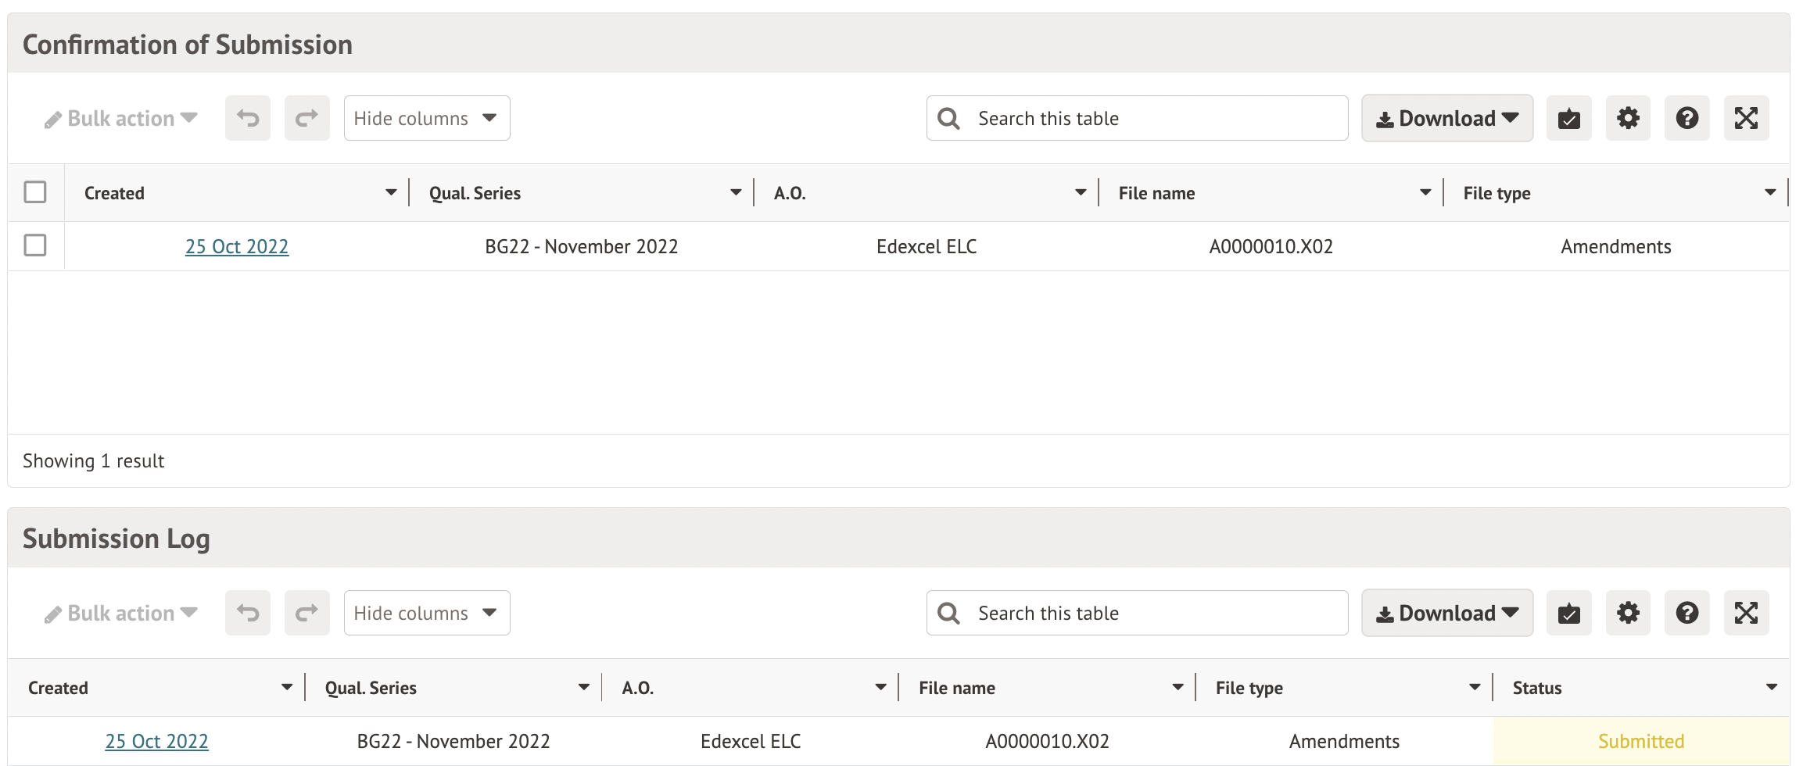Screen dimensions: 1803x766
Task: Check the 25 Oct 2022 row checkbox
Action: [x=35, y=245]
